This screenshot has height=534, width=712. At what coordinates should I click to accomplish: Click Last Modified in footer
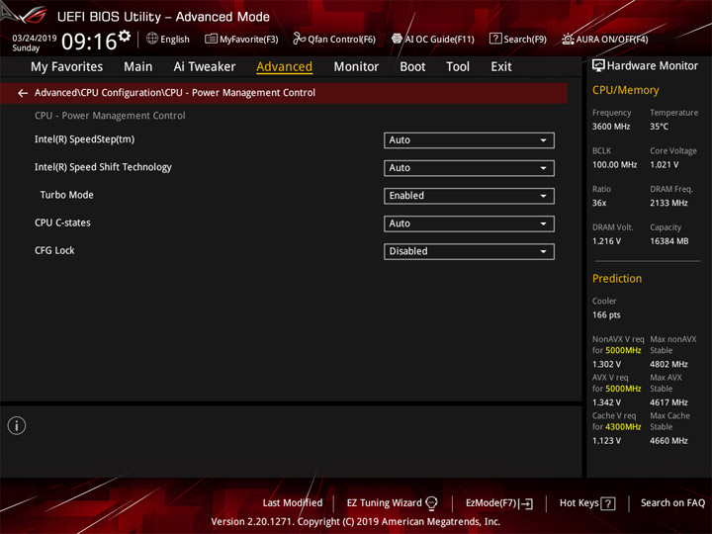click(x=293, y=503)
